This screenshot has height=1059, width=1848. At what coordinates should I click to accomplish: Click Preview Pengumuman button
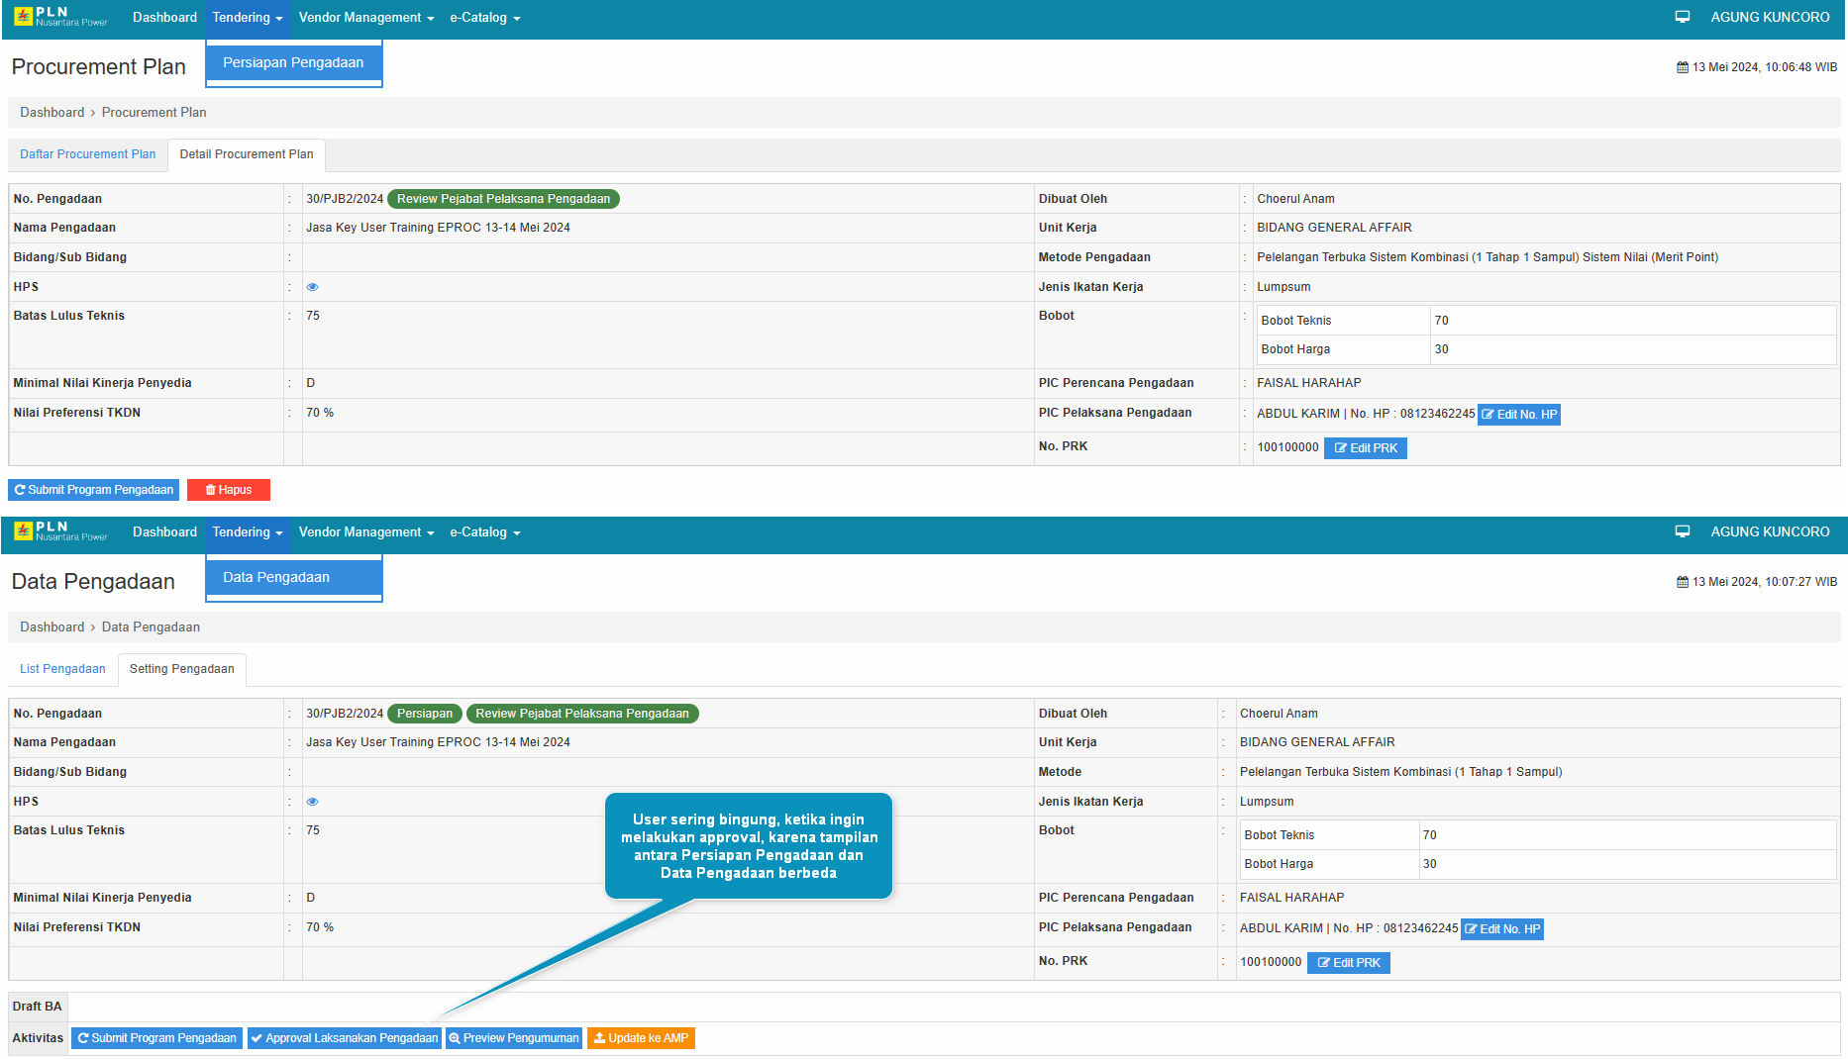coord(513,1038)
